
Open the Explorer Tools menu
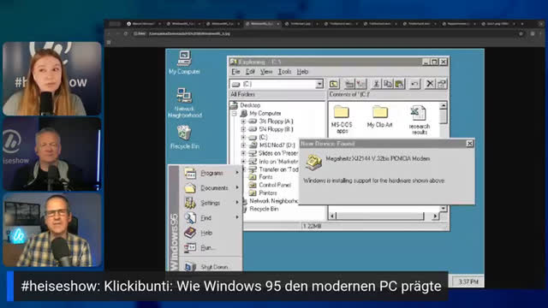[284, 72]
